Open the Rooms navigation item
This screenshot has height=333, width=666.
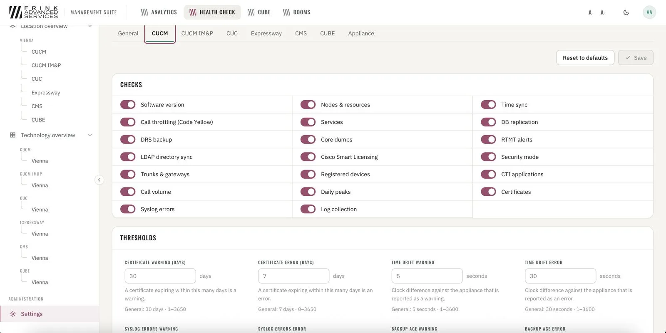click(x=296, y=12)
